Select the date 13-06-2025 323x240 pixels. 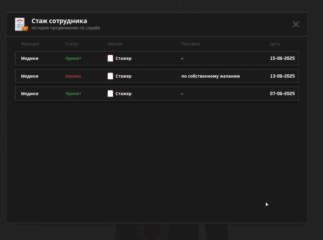tap(282, 76)
